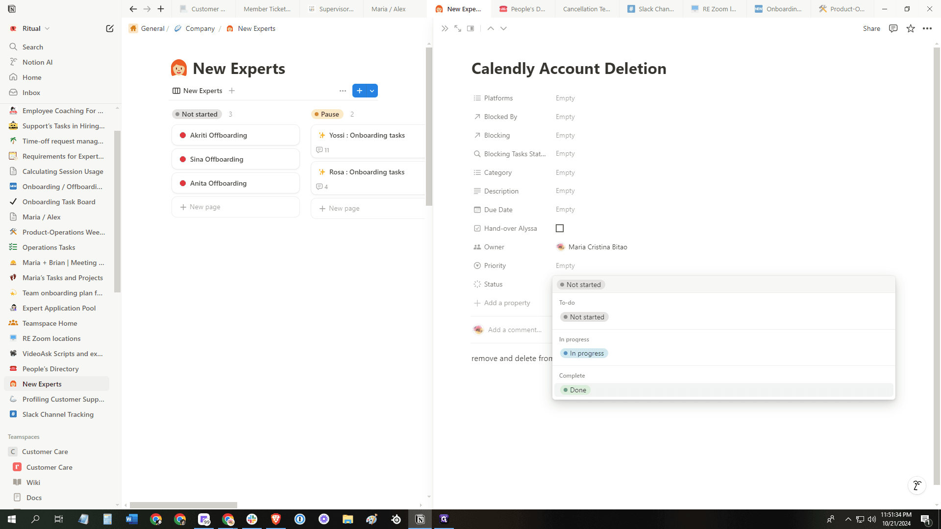This screenshot has height=529, width=941.
Task: Choose the In progress status option
Action: [x=584, y=353]
